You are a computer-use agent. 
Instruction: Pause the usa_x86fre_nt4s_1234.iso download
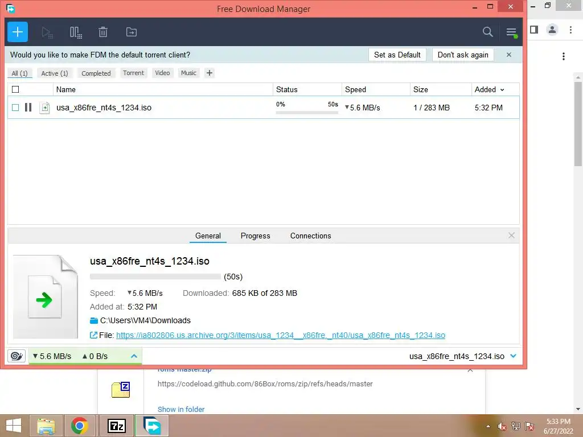pos(28,108)
